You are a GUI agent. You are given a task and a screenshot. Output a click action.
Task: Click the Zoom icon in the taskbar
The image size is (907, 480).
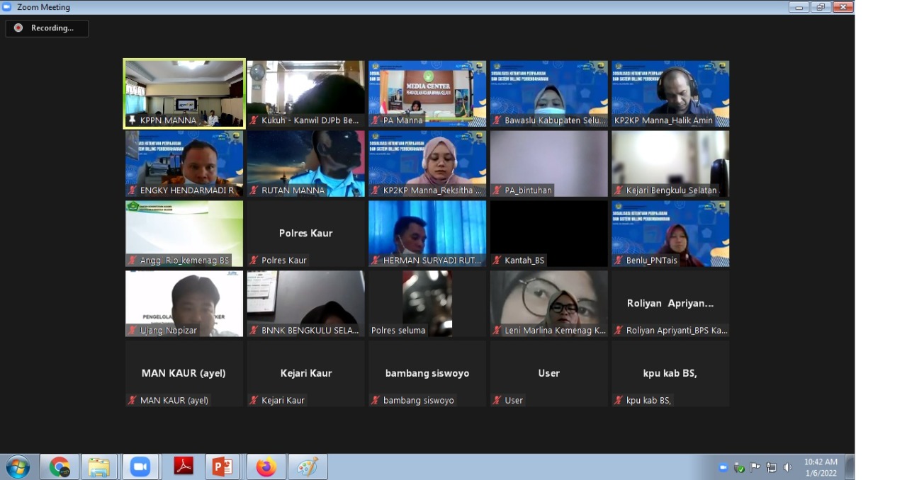pyautogui.click(x=140, y=467)
